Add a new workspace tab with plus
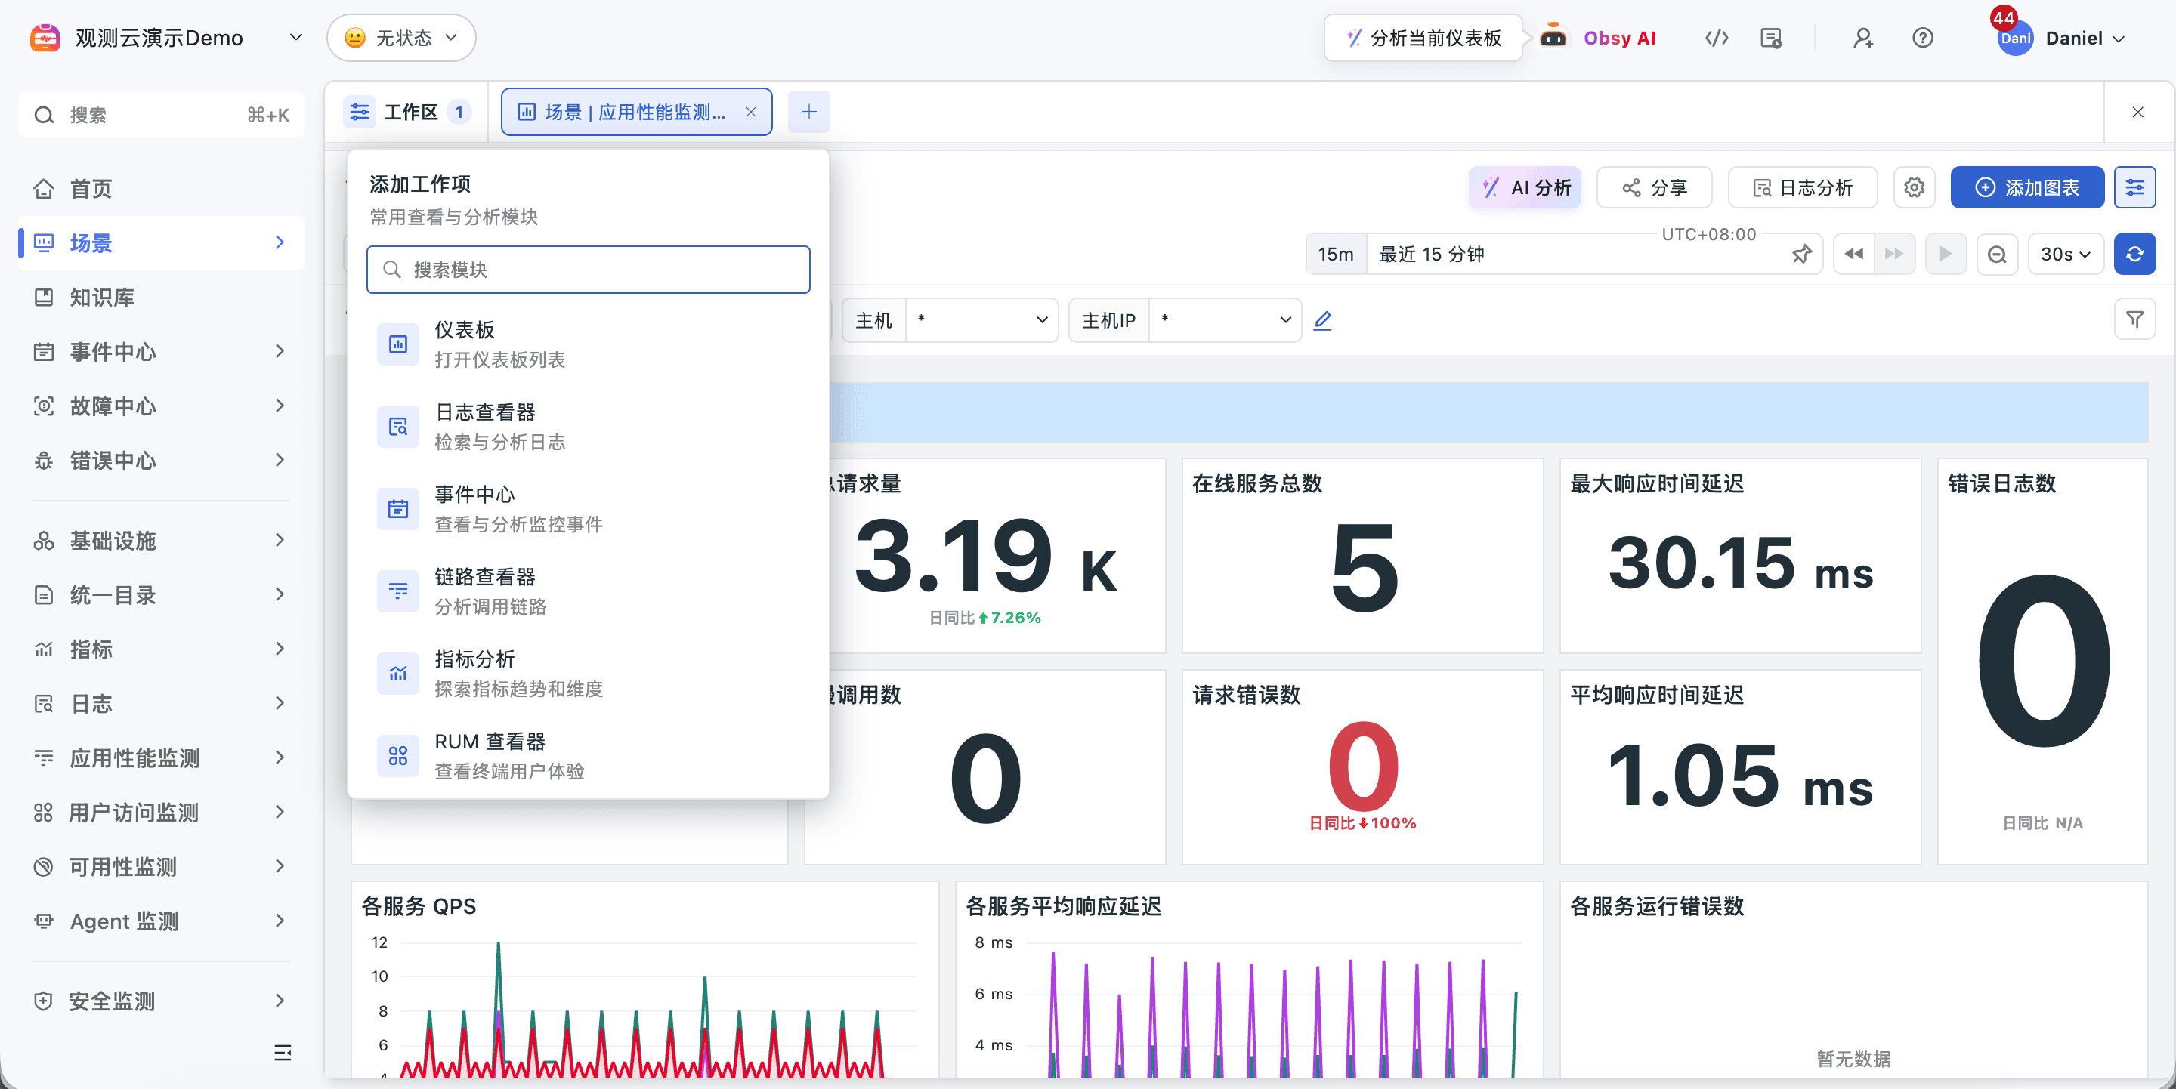The image size is (2176, 1089). pyautogui.click(x=808, y=112)
